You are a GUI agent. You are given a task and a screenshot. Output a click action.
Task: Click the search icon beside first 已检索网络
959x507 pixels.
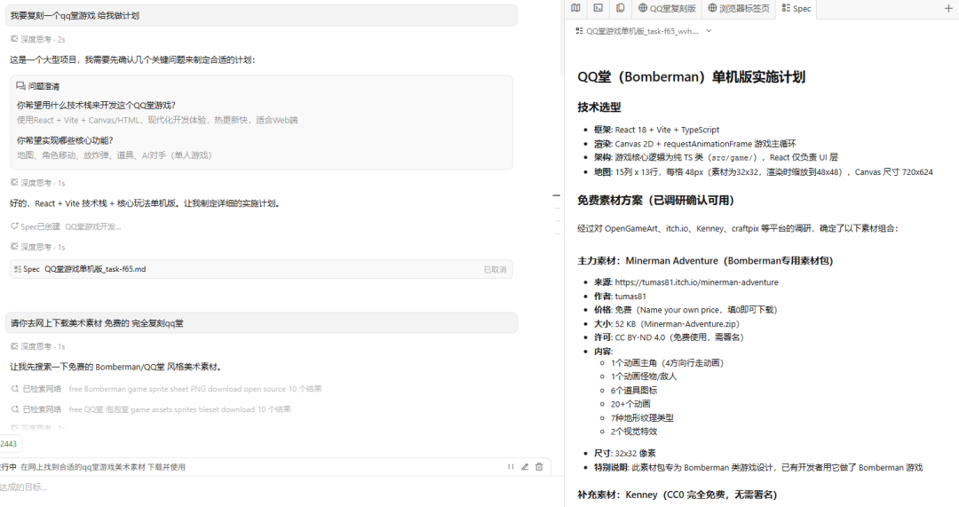pyautogui.click(x=15, y=389)
